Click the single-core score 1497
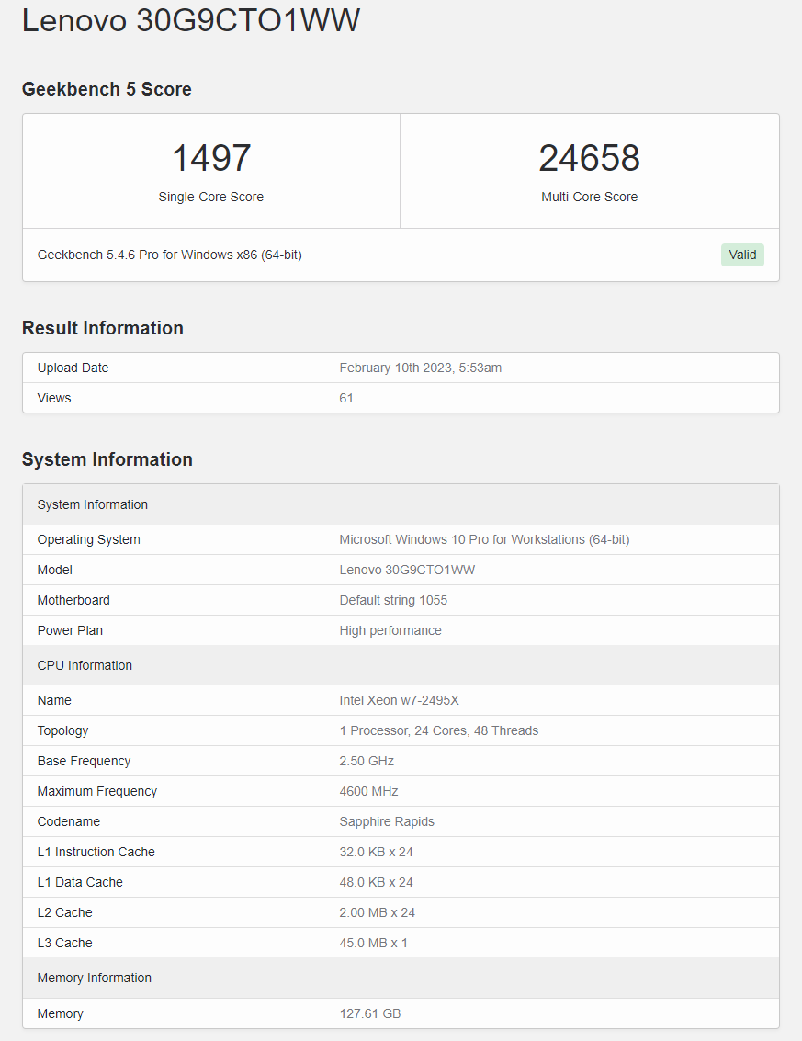The image size is (802, 1041). tap(211, 158)
